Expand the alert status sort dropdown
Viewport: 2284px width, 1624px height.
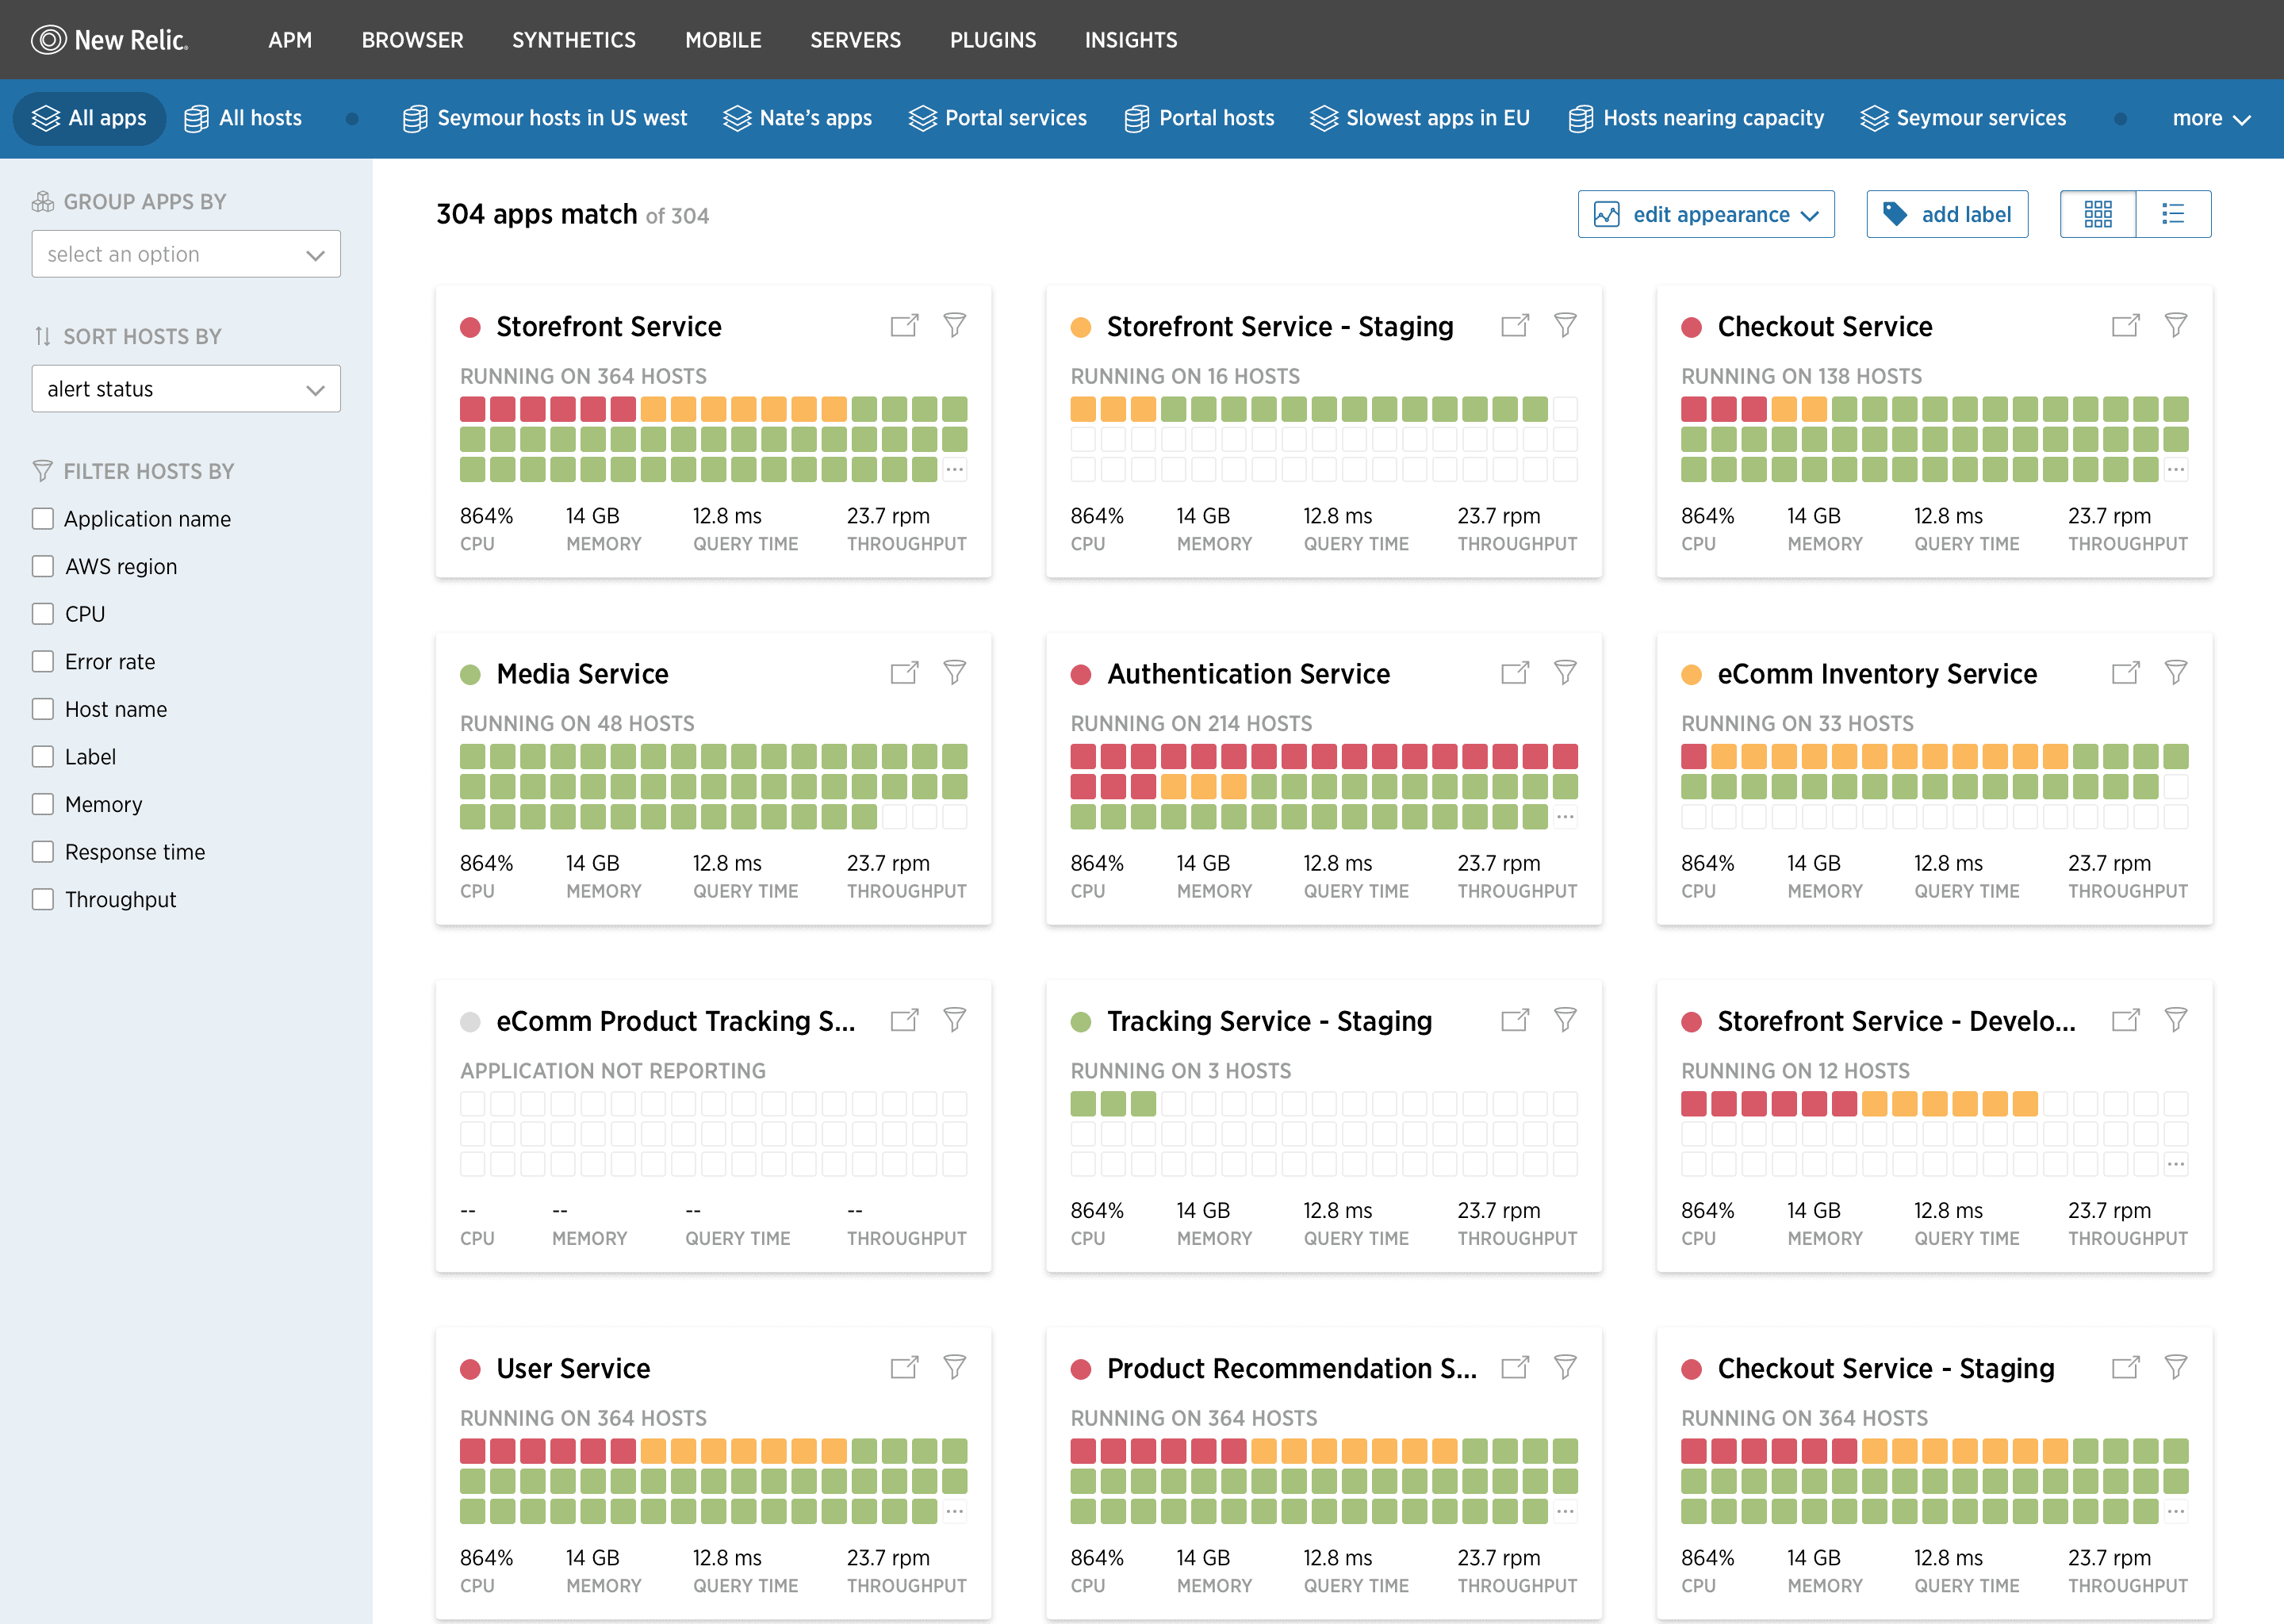click(186, 389)
